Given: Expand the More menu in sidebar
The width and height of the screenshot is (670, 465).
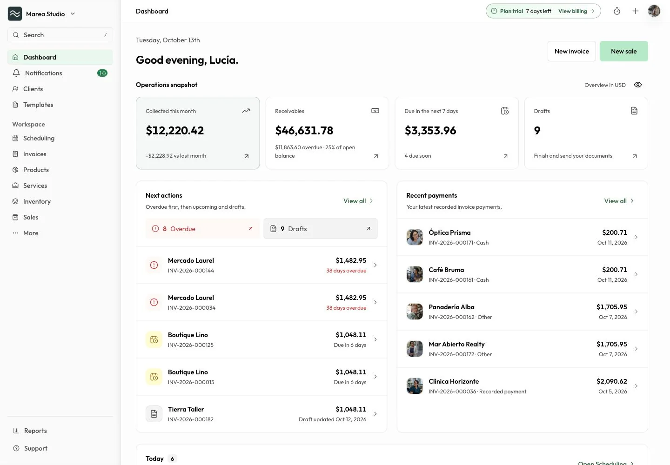Looking at the screenshot, I should click(x=60, y=233).
